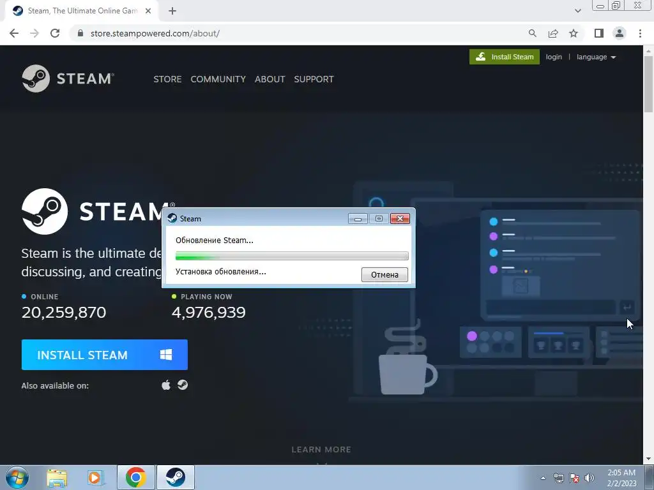Click the login link

click(554, 57)
